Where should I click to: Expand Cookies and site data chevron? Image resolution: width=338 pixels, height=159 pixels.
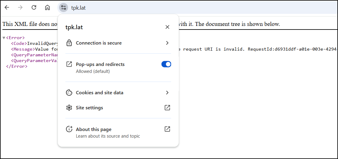point(167,93)
